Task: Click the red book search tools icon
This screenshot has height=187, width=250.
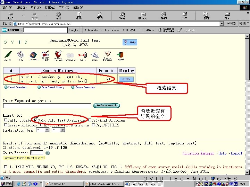Action: (x=58, y=56)
